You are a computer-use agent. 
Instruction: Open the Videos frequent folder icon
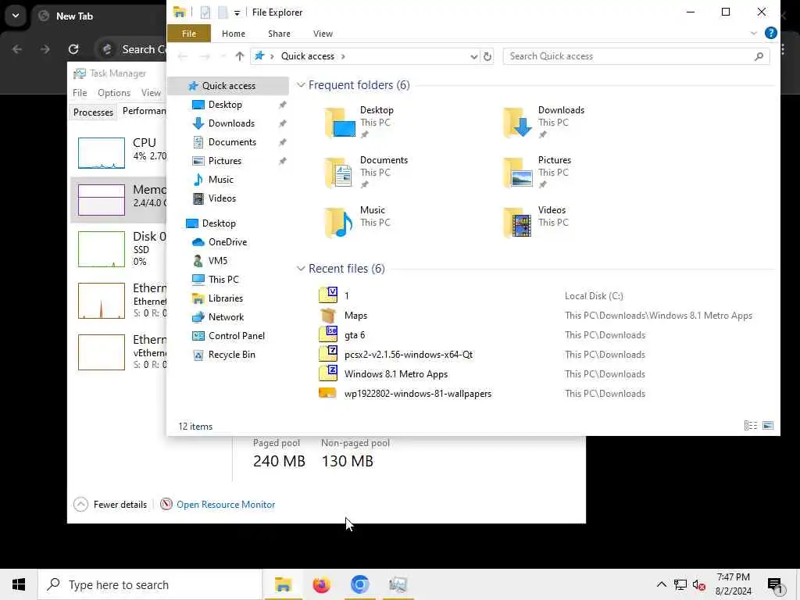point(518,223)
